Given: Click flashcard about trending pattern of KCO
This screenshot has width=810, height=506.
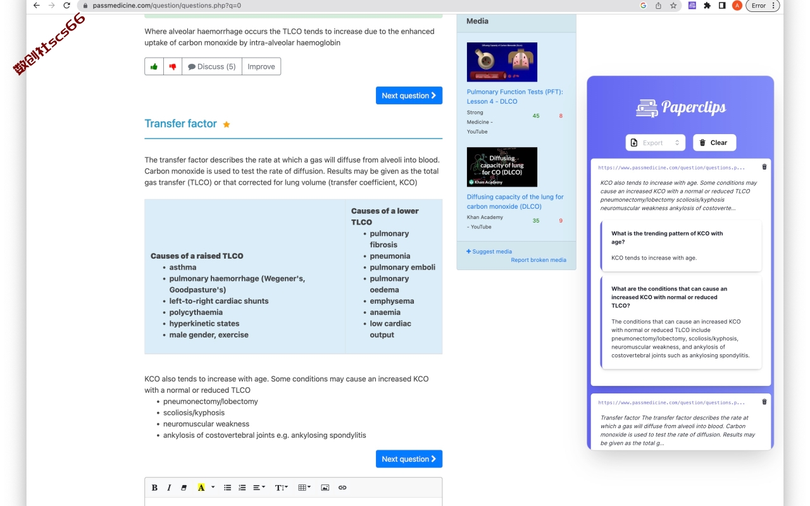Looking at the screenshot, I should [x=681, y=245].
